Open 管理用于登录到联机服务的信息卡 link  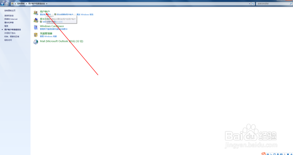tap(54, 29)
